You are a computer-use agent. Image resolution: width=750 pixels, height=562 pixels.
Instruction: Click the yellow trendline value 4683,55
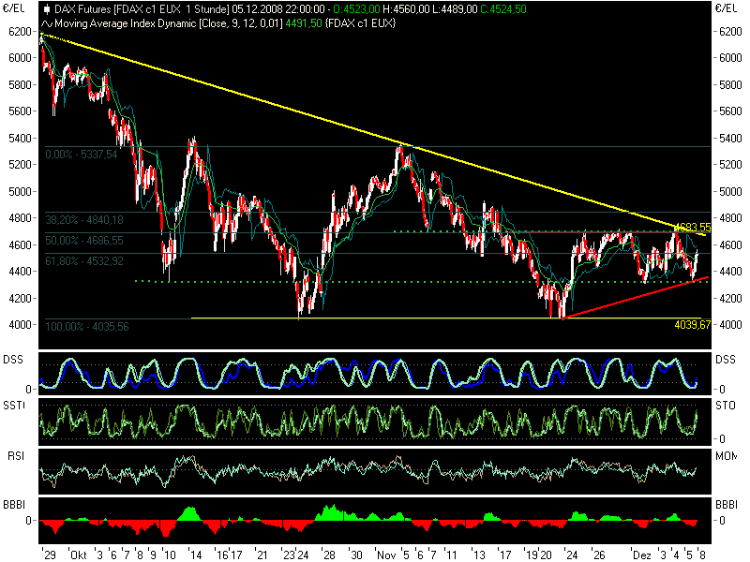(692, 227)
